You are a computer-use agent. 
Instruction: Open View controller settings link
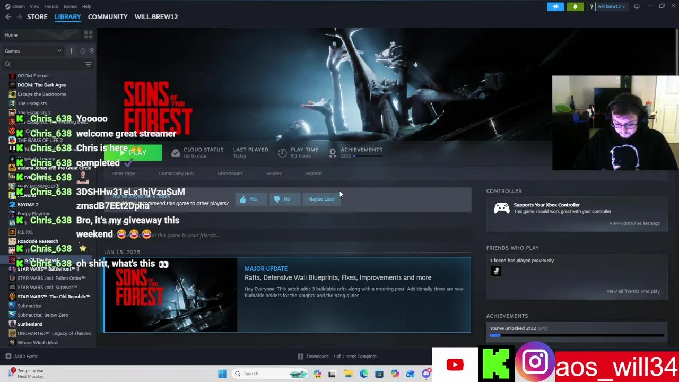(634, 223)
